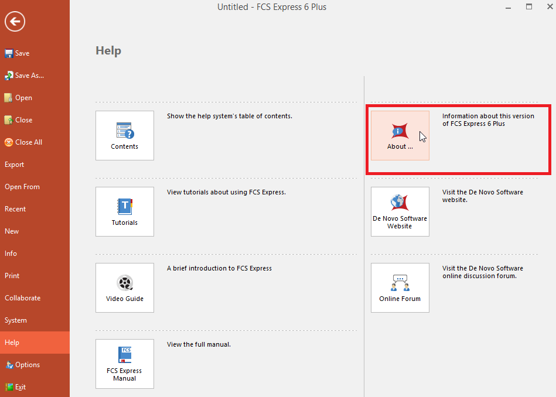Click 'Show the help system's table of contents' text
The width and height of the screenshot is (556, 397).
[x=230, y=117]
